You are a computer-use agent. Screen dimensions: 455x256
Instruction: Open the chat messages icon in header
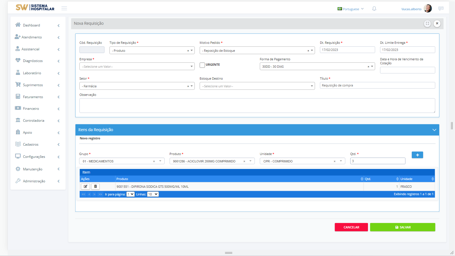pos(441,9)
